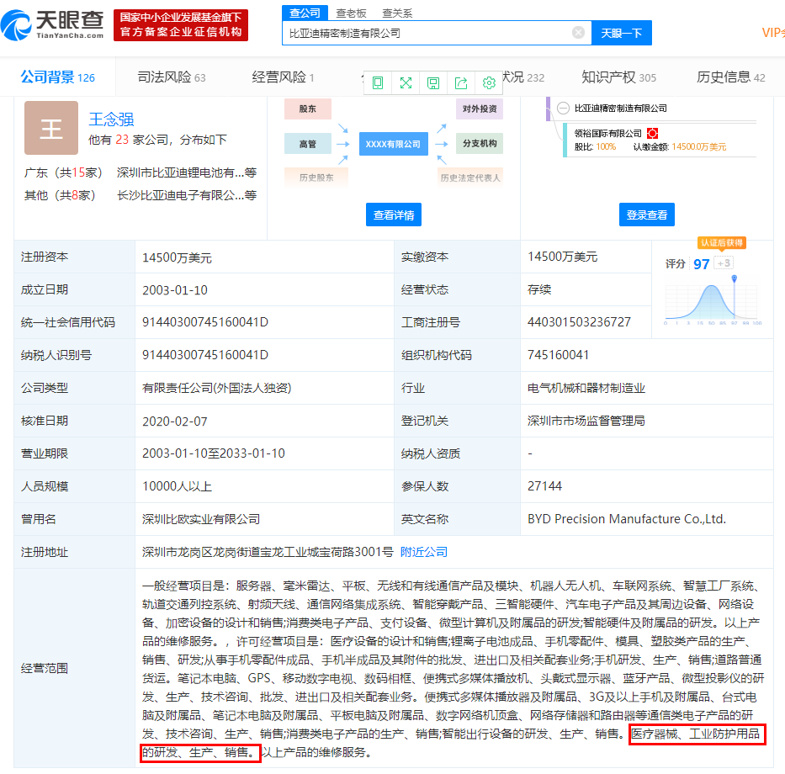Image resolution: width=785 pixels, height=774 pixels.
Task: Switch to the 查老板 search tab
Action: click(351, 13)
